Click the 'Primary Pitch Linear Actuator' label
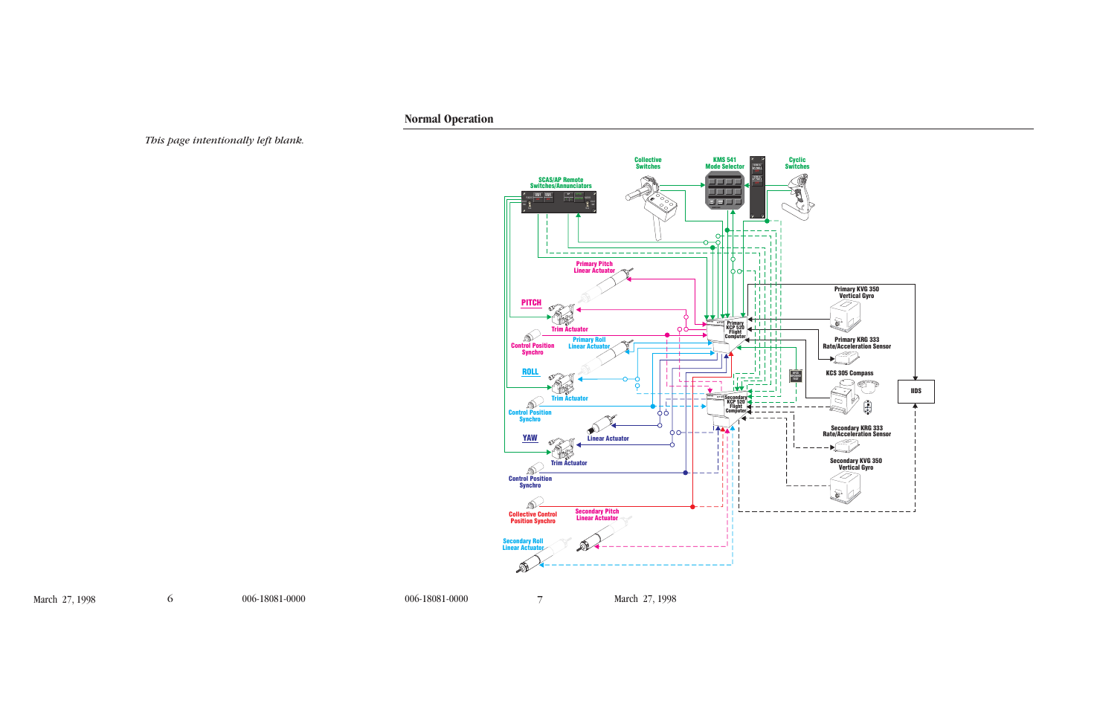 pyautogui.click(x=594, y=268)
